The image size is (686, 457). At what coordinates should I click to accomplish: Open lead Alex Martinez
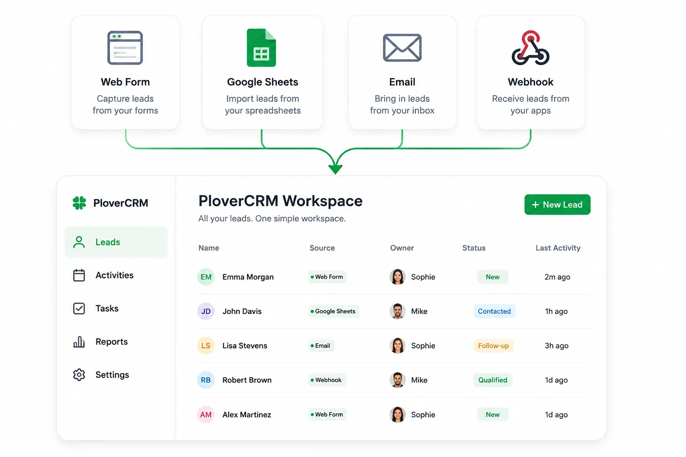tap(247, 415)
